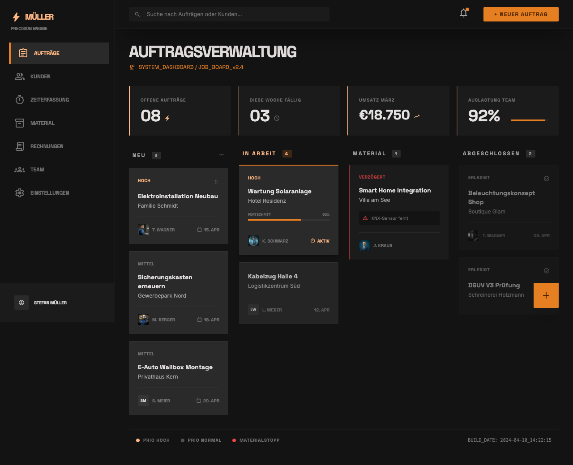Open the options menu of the NEU column
Screen dimensions: 573x465
222,154
